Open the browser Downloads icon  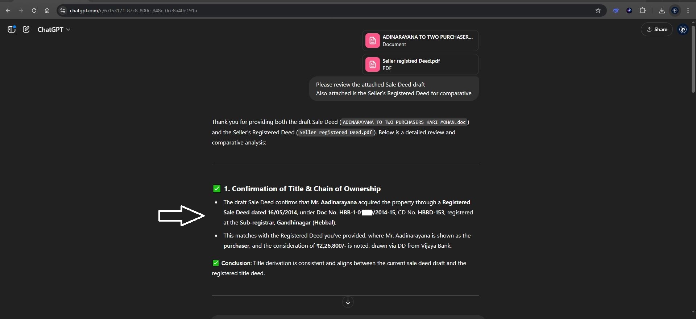tap(662, 11)
